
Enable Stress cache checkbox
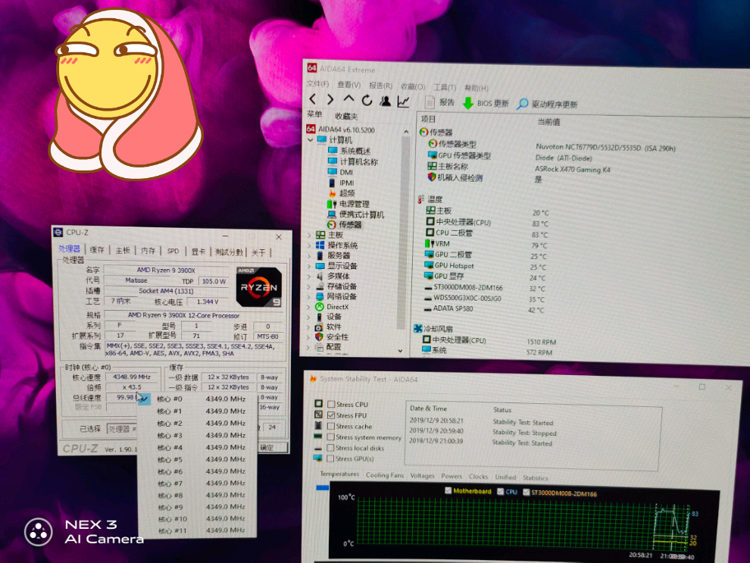click(330, 426)
